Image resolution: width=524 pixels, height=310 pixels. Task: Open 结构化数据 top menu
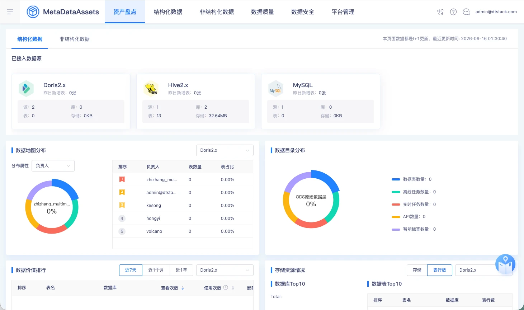tap(168, 12)
